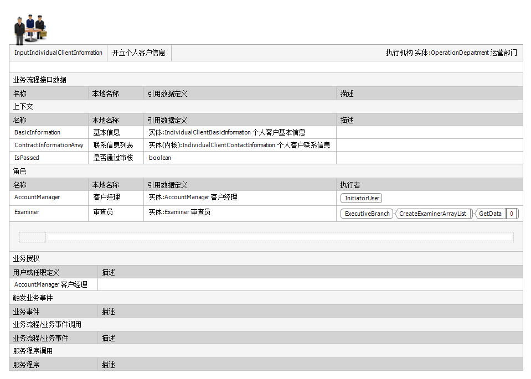Select the 业务流程接口数据 section header
This screenshot has width=531, height=379.
point(266,80)
